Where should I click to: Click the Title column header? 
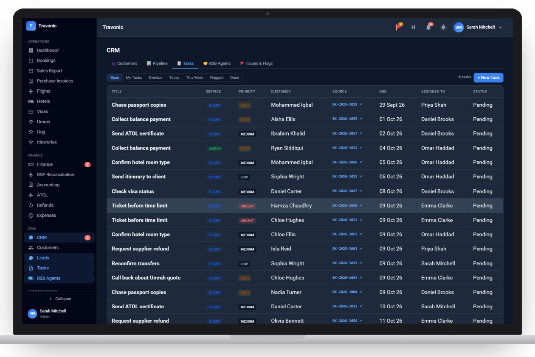[x=116, y=91]
